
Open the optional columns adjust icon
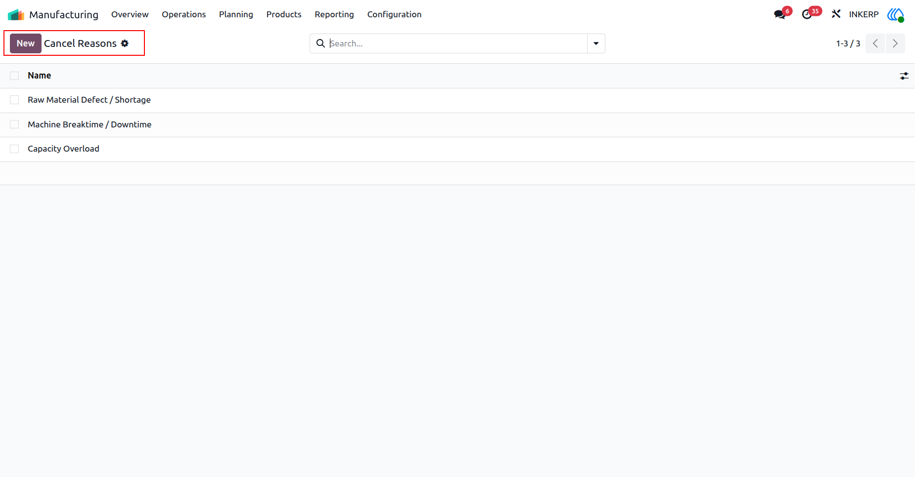click(904, 76)
